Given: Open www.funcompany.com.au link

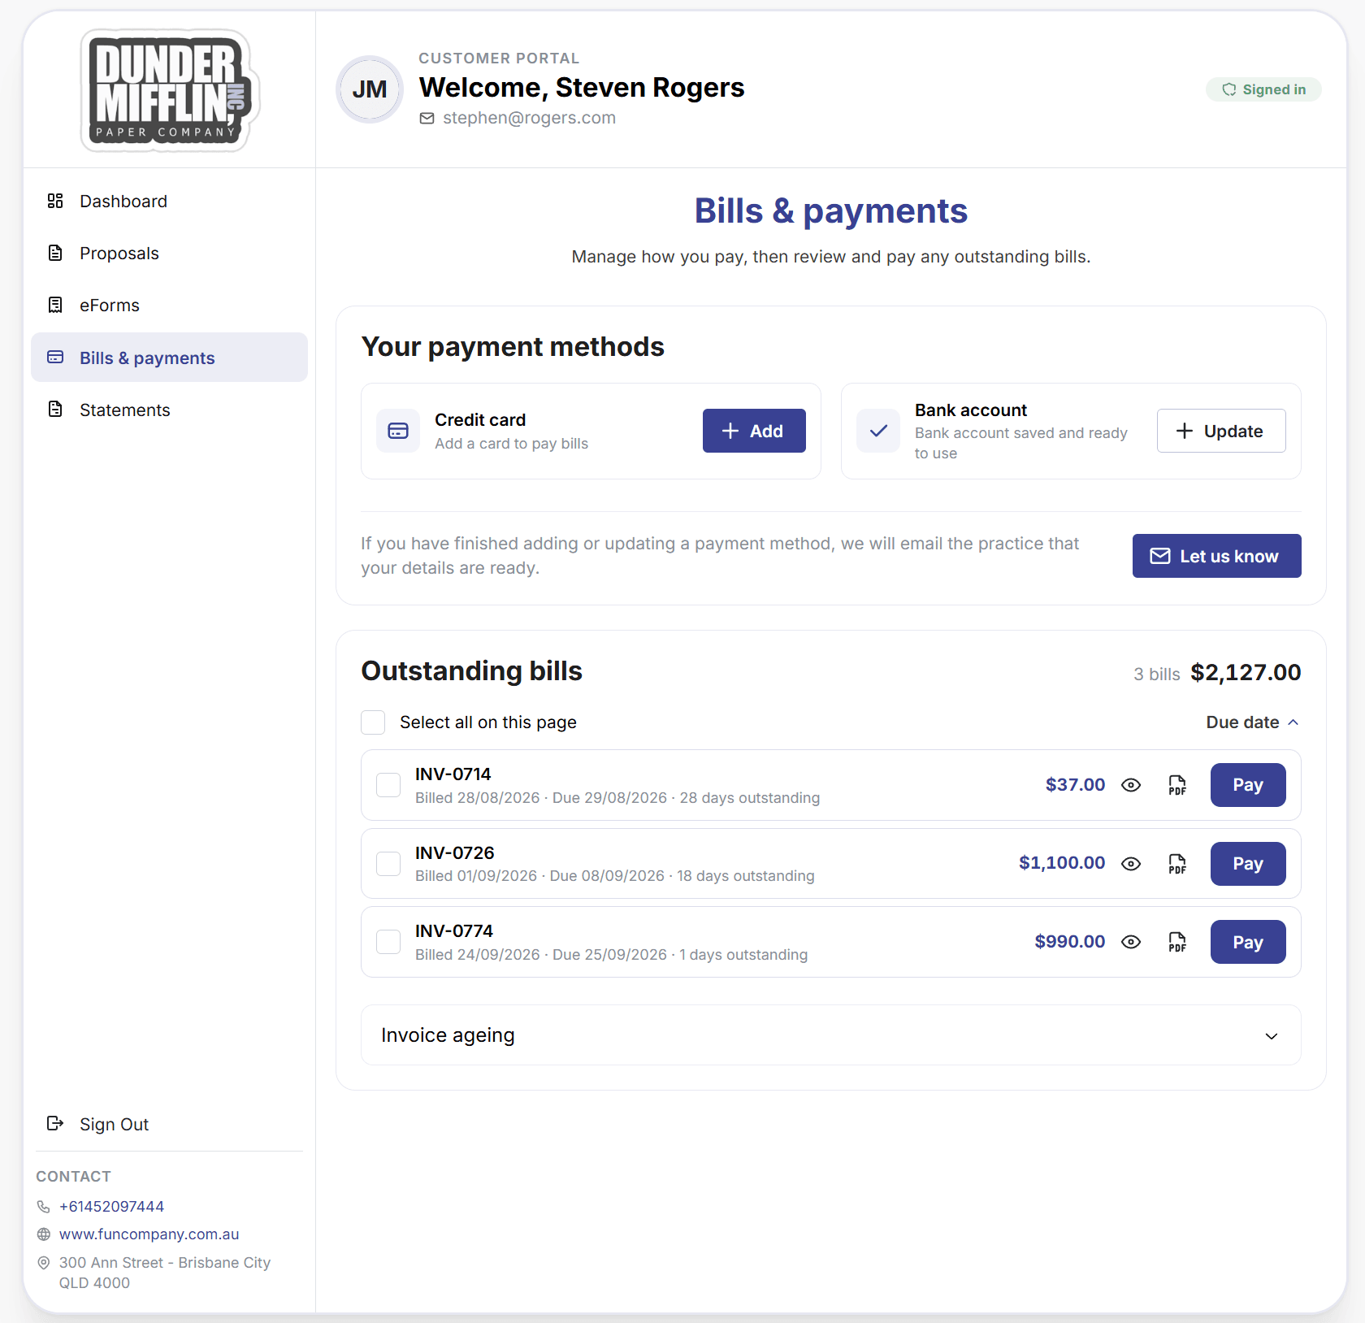Looking at the screenshot, I should [149, 1234].
